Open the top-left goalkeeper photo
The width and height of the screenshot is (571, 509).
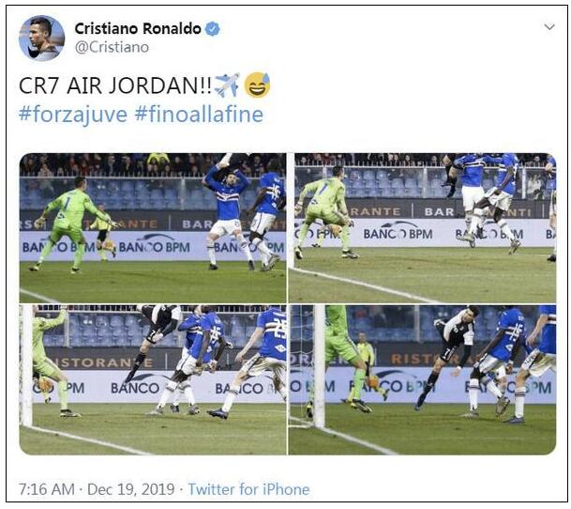(153, 227)
